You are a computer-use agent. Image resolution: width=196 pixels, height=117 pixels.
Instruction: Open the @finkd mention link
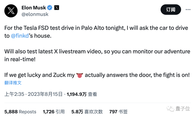coord(20,36)
